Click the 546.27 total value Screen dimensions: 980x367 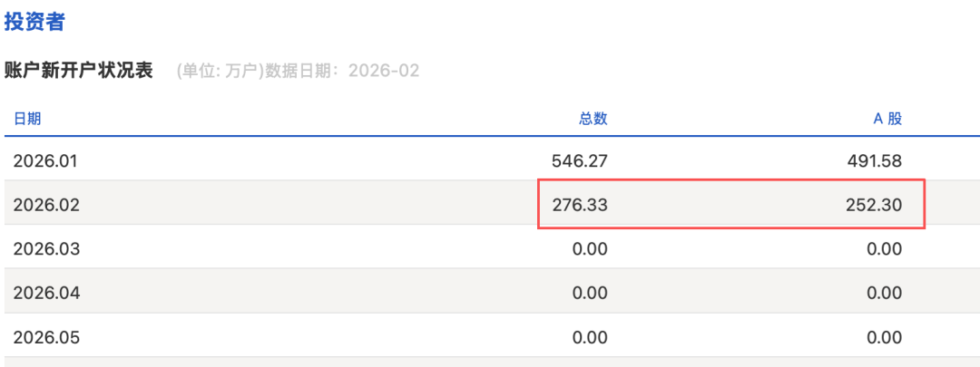click(579, 161)
